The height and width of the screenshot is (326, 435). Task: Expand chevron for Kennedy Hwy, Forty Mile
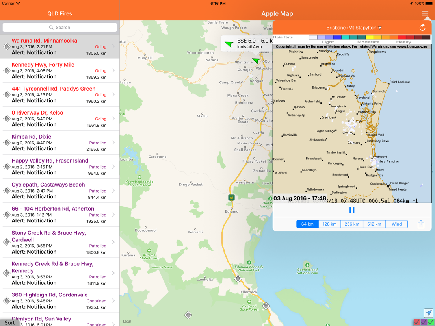pyautogui.click(x=113, y=70)
